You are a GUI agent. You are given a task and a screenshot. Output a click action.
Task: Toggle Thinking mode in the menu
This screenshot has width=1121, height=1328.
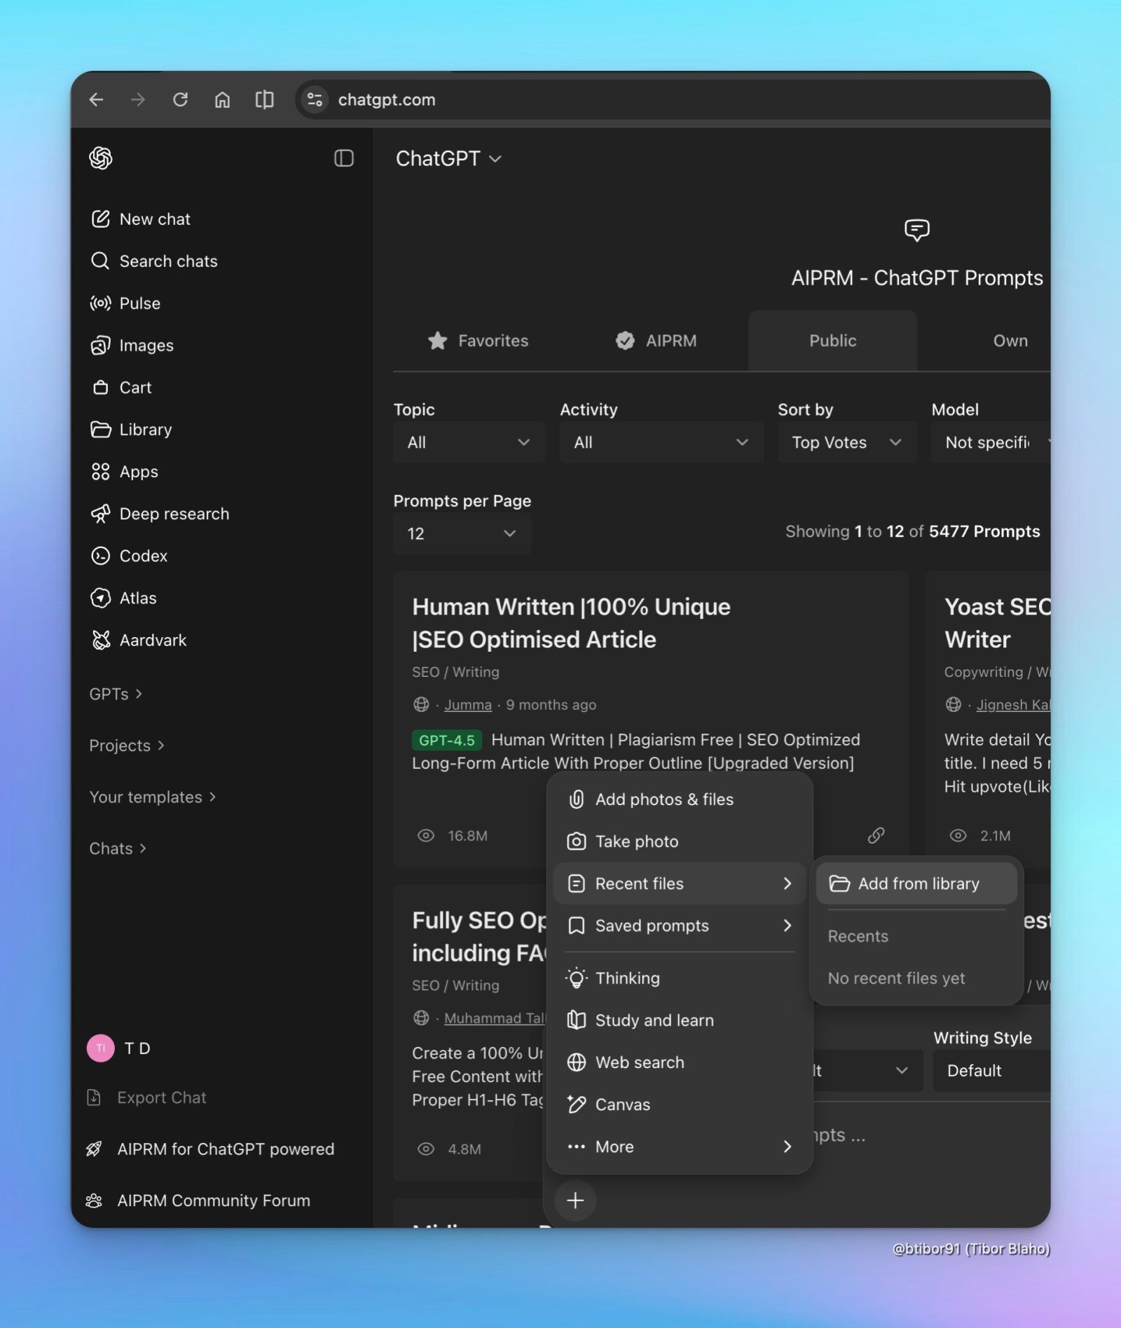[x=627, y=978]
